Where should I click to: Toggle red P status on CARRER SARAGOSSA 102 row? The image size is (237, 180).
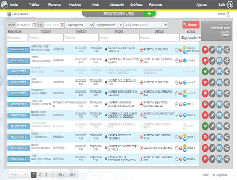205,50
